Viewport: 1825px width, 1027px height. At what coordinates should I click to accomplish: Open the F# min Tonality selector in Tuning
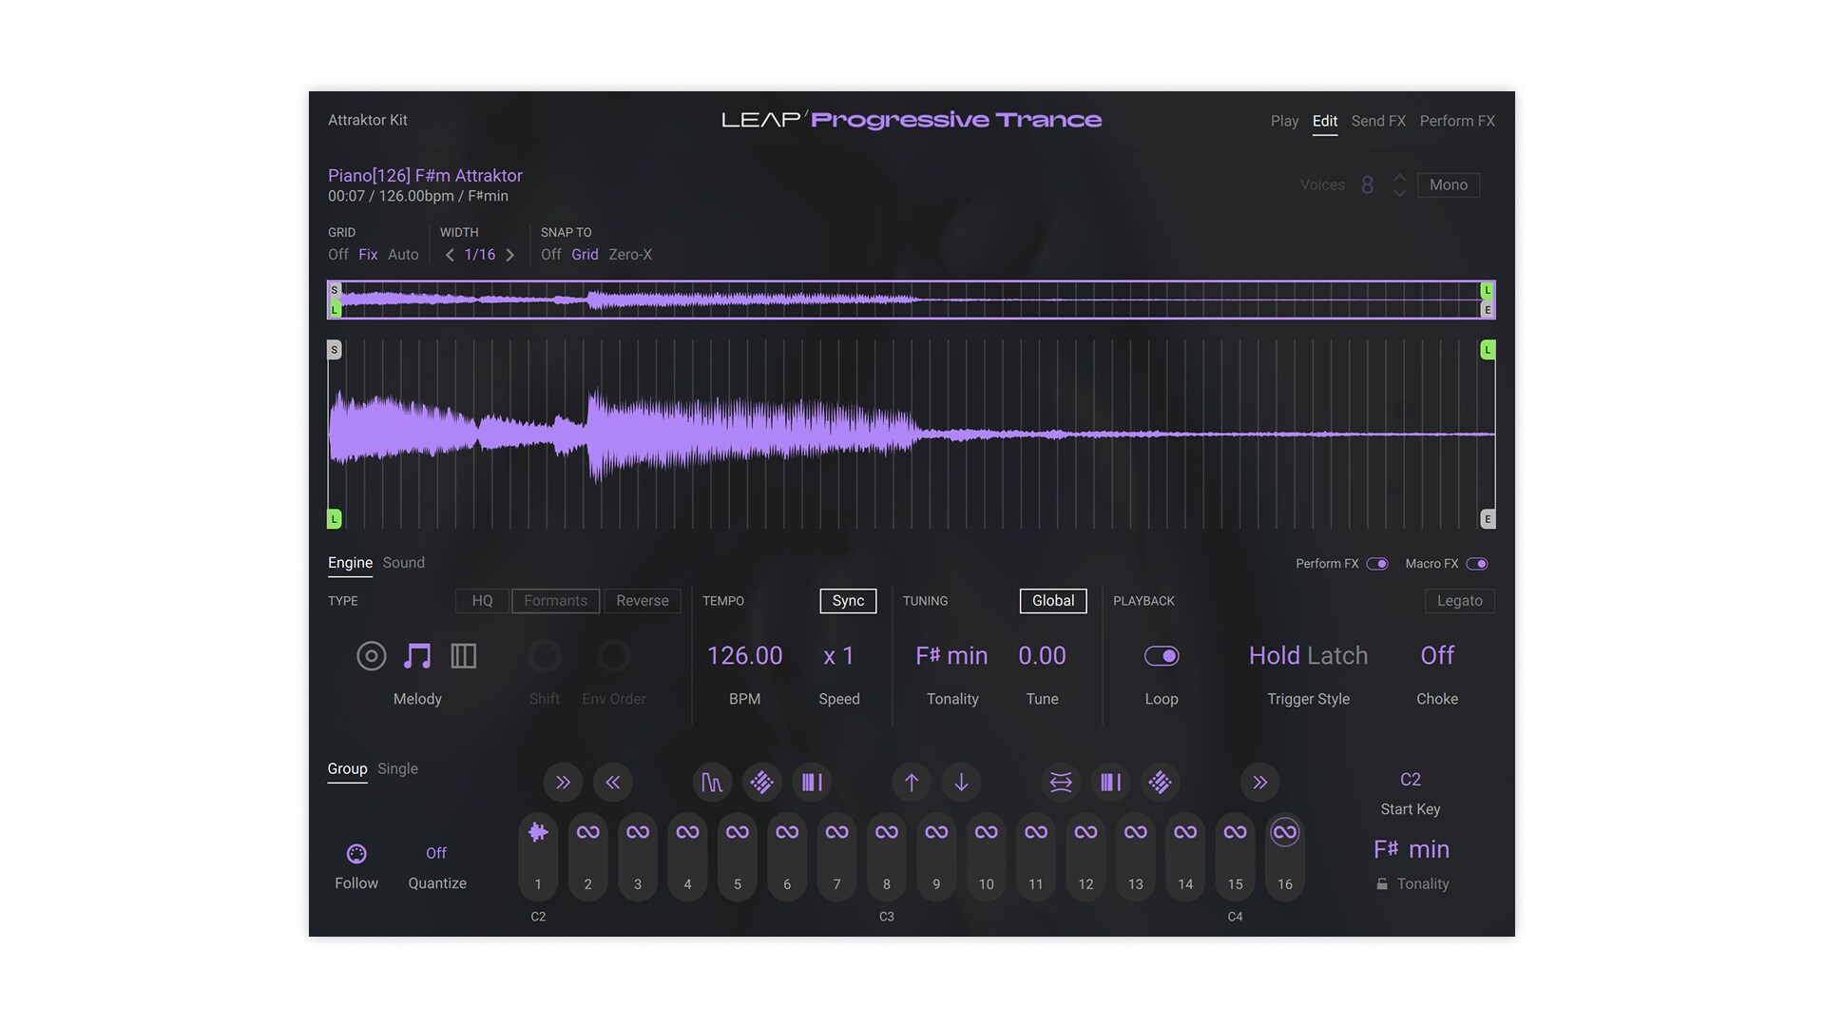click(x=951, y=656)
